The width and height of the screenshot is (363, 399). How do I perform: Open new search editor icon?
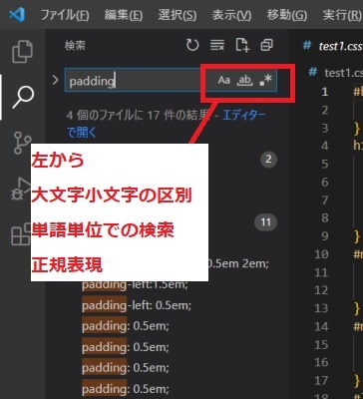242,45
